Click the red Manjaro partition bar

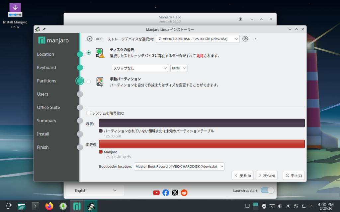coord(202,144)
